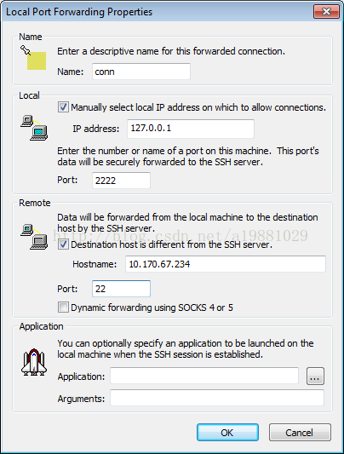Click the Hostname field with 10.170.67.234

click(226, 264)
